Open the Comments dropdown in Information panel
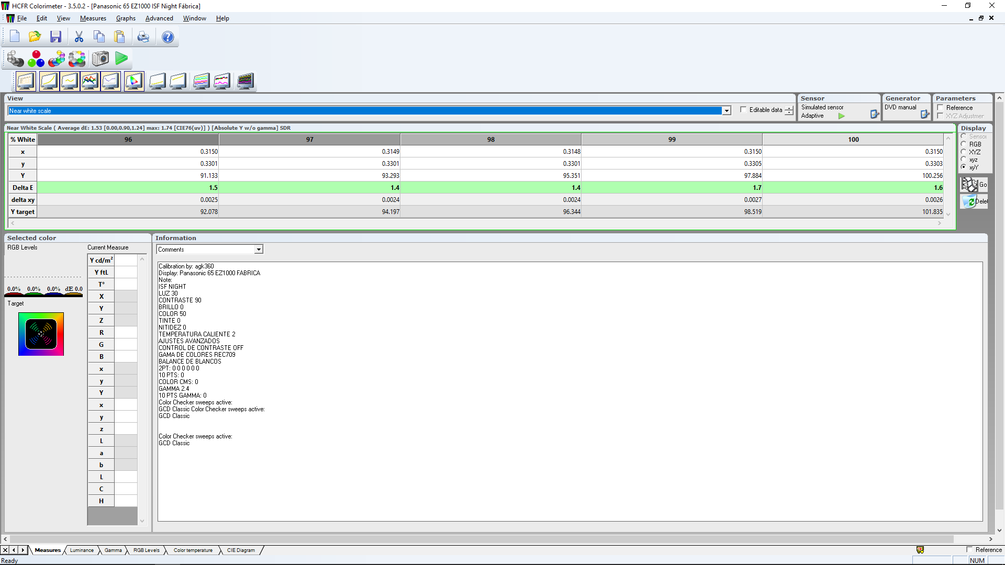 point(259,250)
